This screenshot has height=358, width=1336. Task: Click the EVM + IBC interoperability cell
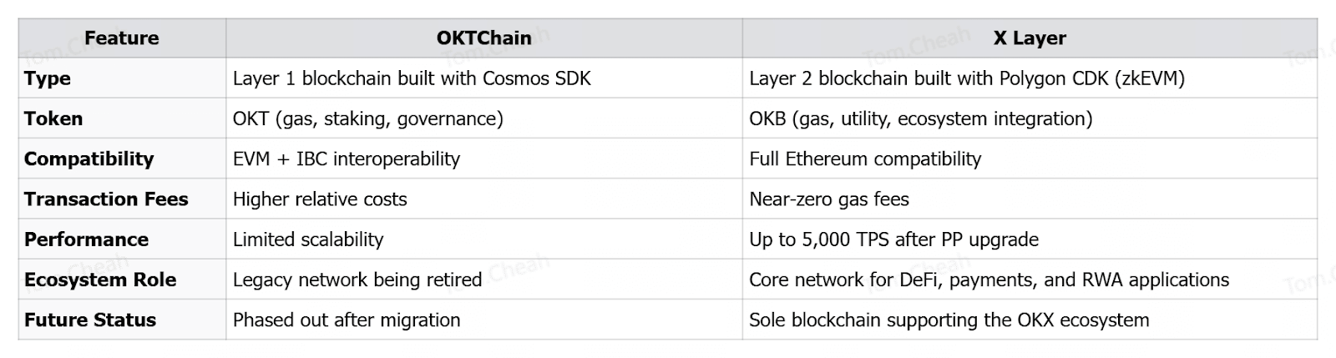point(346,159)
